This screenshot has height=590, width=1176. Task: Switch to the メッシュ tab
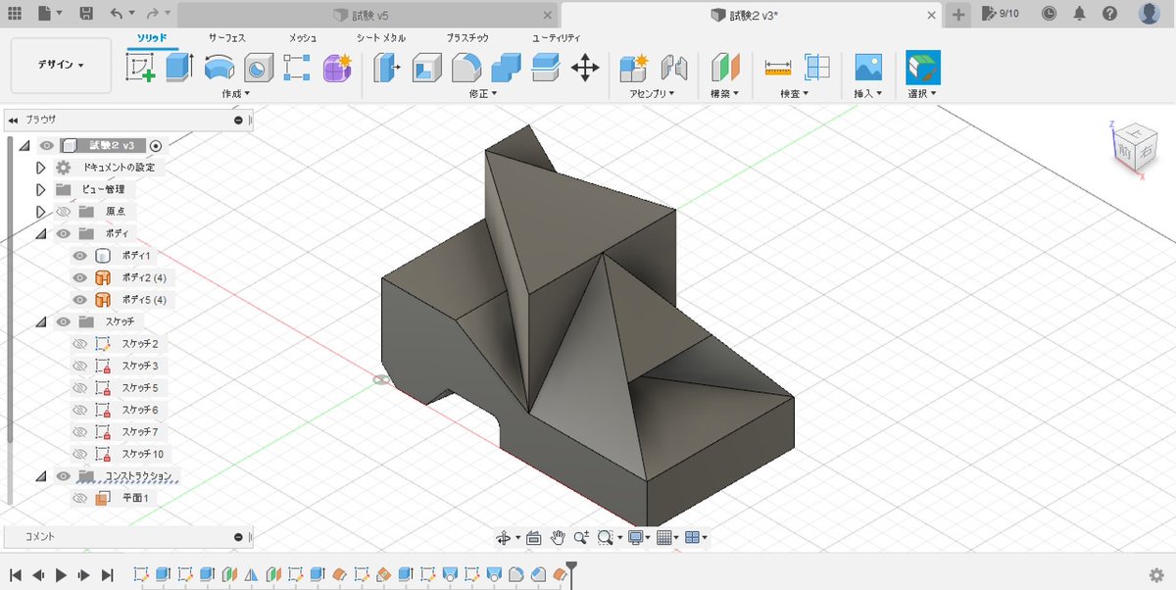[x=303, y=37]
